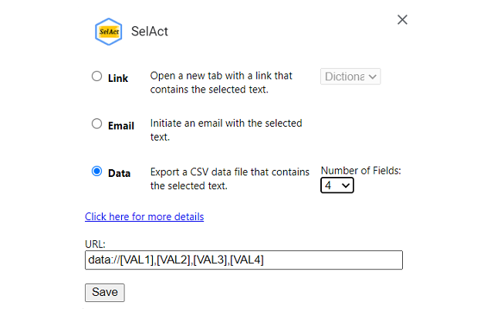Click the SelAct title text
The width and height of the screenshot is (494, 309).
point(149,32)
